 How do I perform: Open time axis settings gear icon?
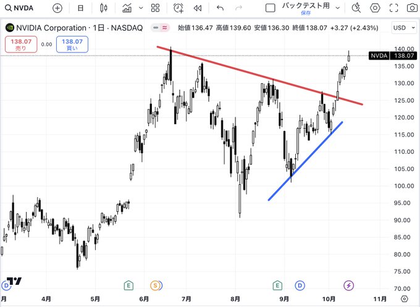click(405, 299)
